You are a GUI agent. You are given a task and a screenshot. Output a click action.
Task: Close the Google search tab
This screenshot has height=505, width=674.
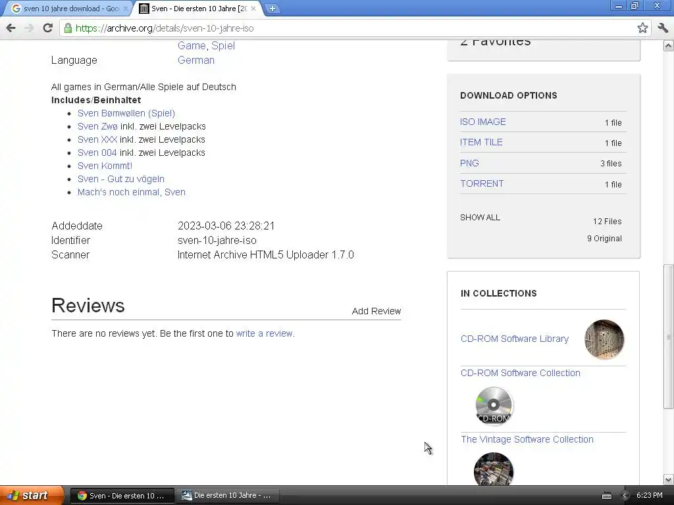(x=126, y=9)
